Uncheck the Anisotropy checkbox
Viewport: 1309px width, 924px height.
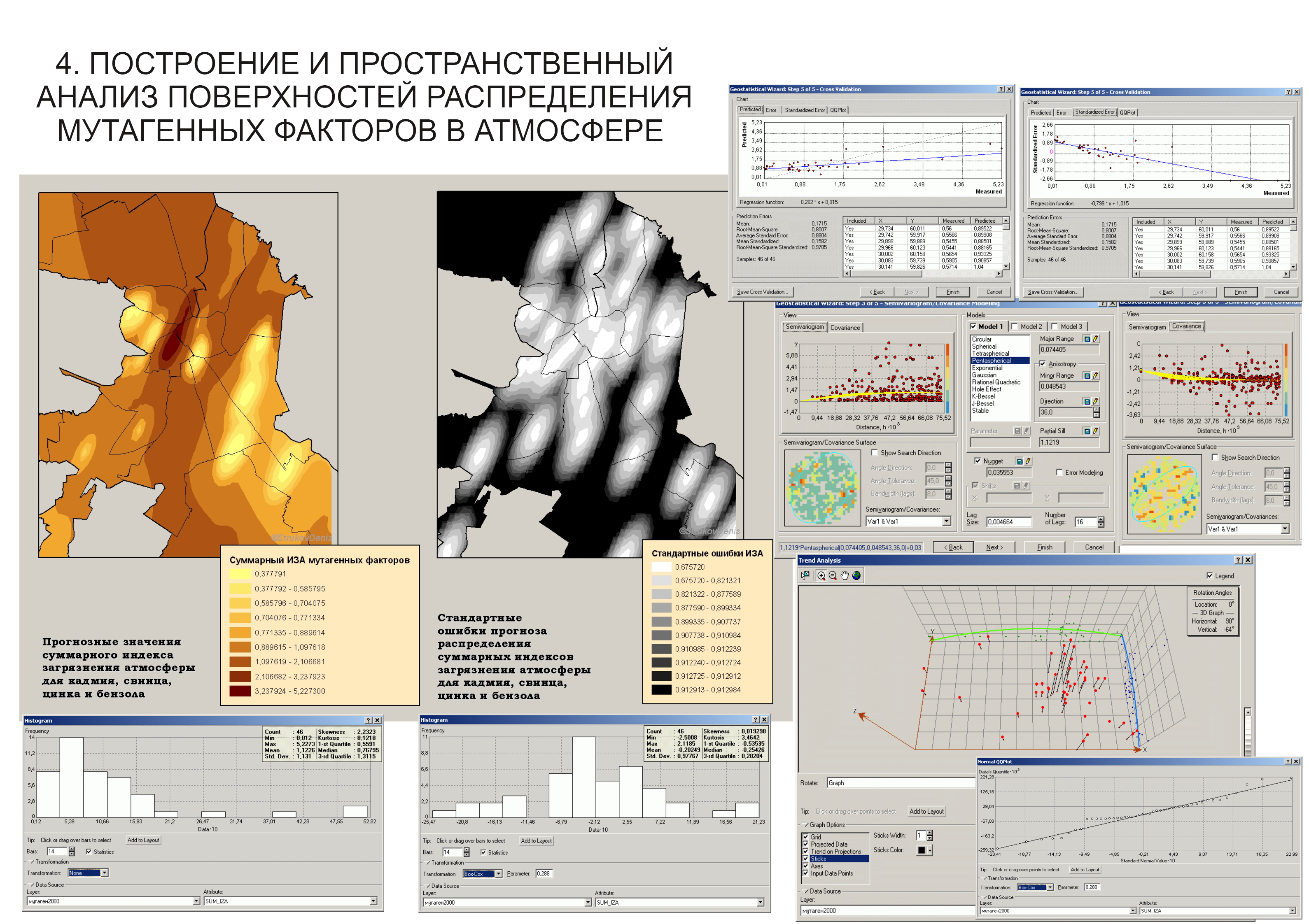[x=1042, y=364]
